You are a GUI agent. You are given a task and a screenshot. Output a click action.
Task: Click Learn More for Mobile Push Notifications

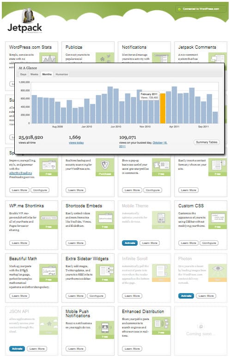[76, 349]
